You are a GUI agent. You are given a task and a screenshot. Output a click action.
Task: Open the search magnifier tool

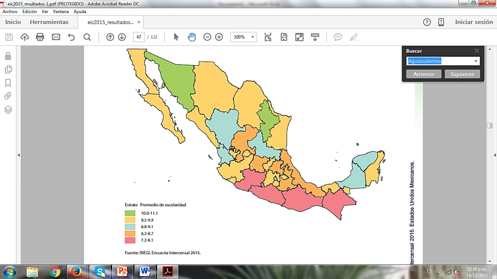[87, 37]
